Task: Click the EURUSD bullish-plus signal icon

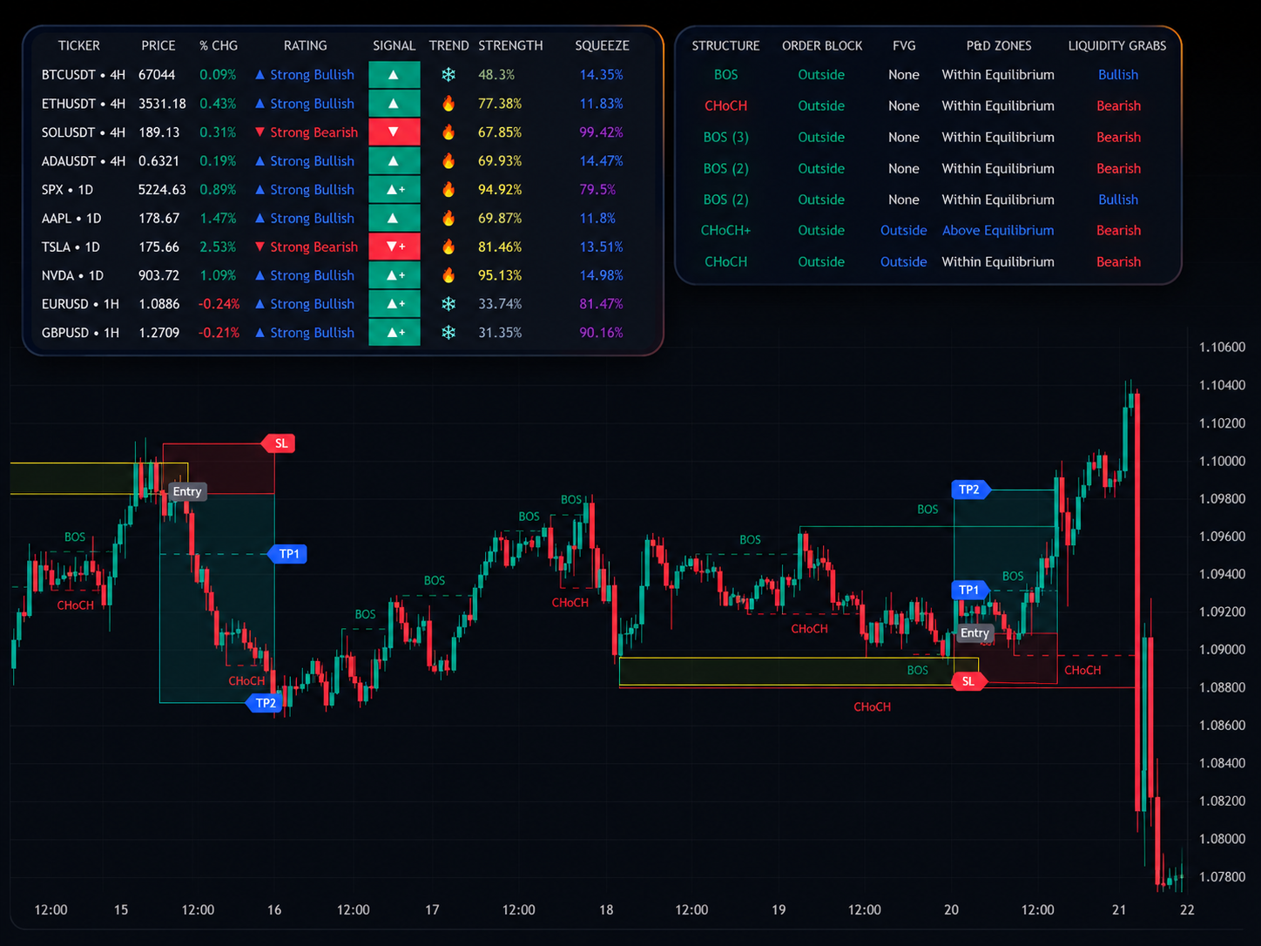Action: (x=394, y=304)
